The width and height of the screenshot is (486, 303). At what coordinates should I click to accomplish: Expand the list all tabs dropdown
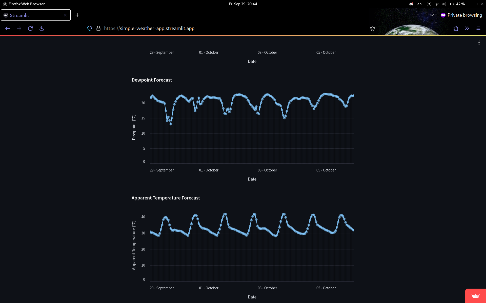coord(432,15)
